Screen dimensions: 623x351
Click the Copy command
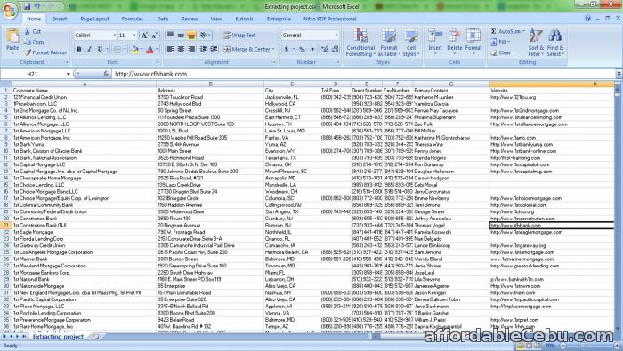[x=35, y=42]
